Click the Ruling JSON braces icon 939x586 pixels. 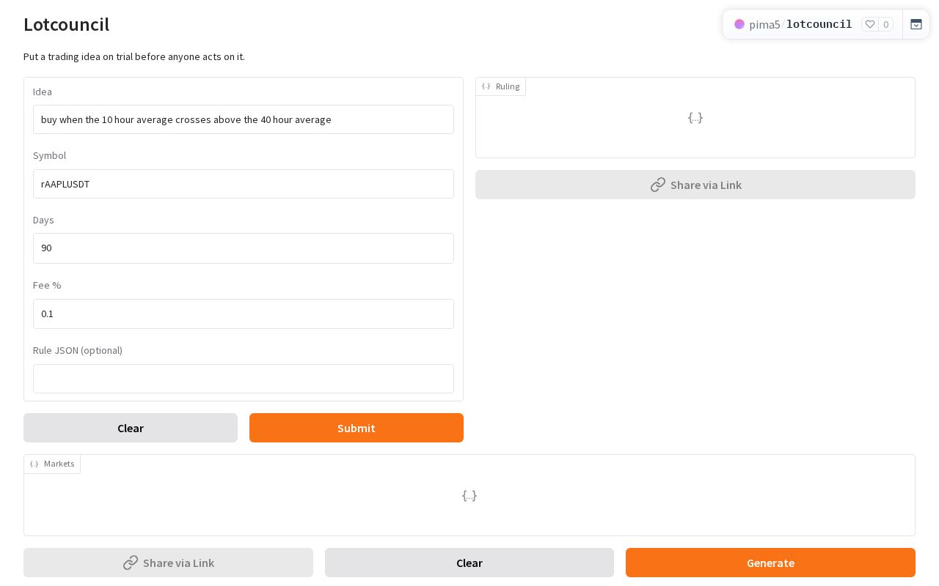click(486, 86)
